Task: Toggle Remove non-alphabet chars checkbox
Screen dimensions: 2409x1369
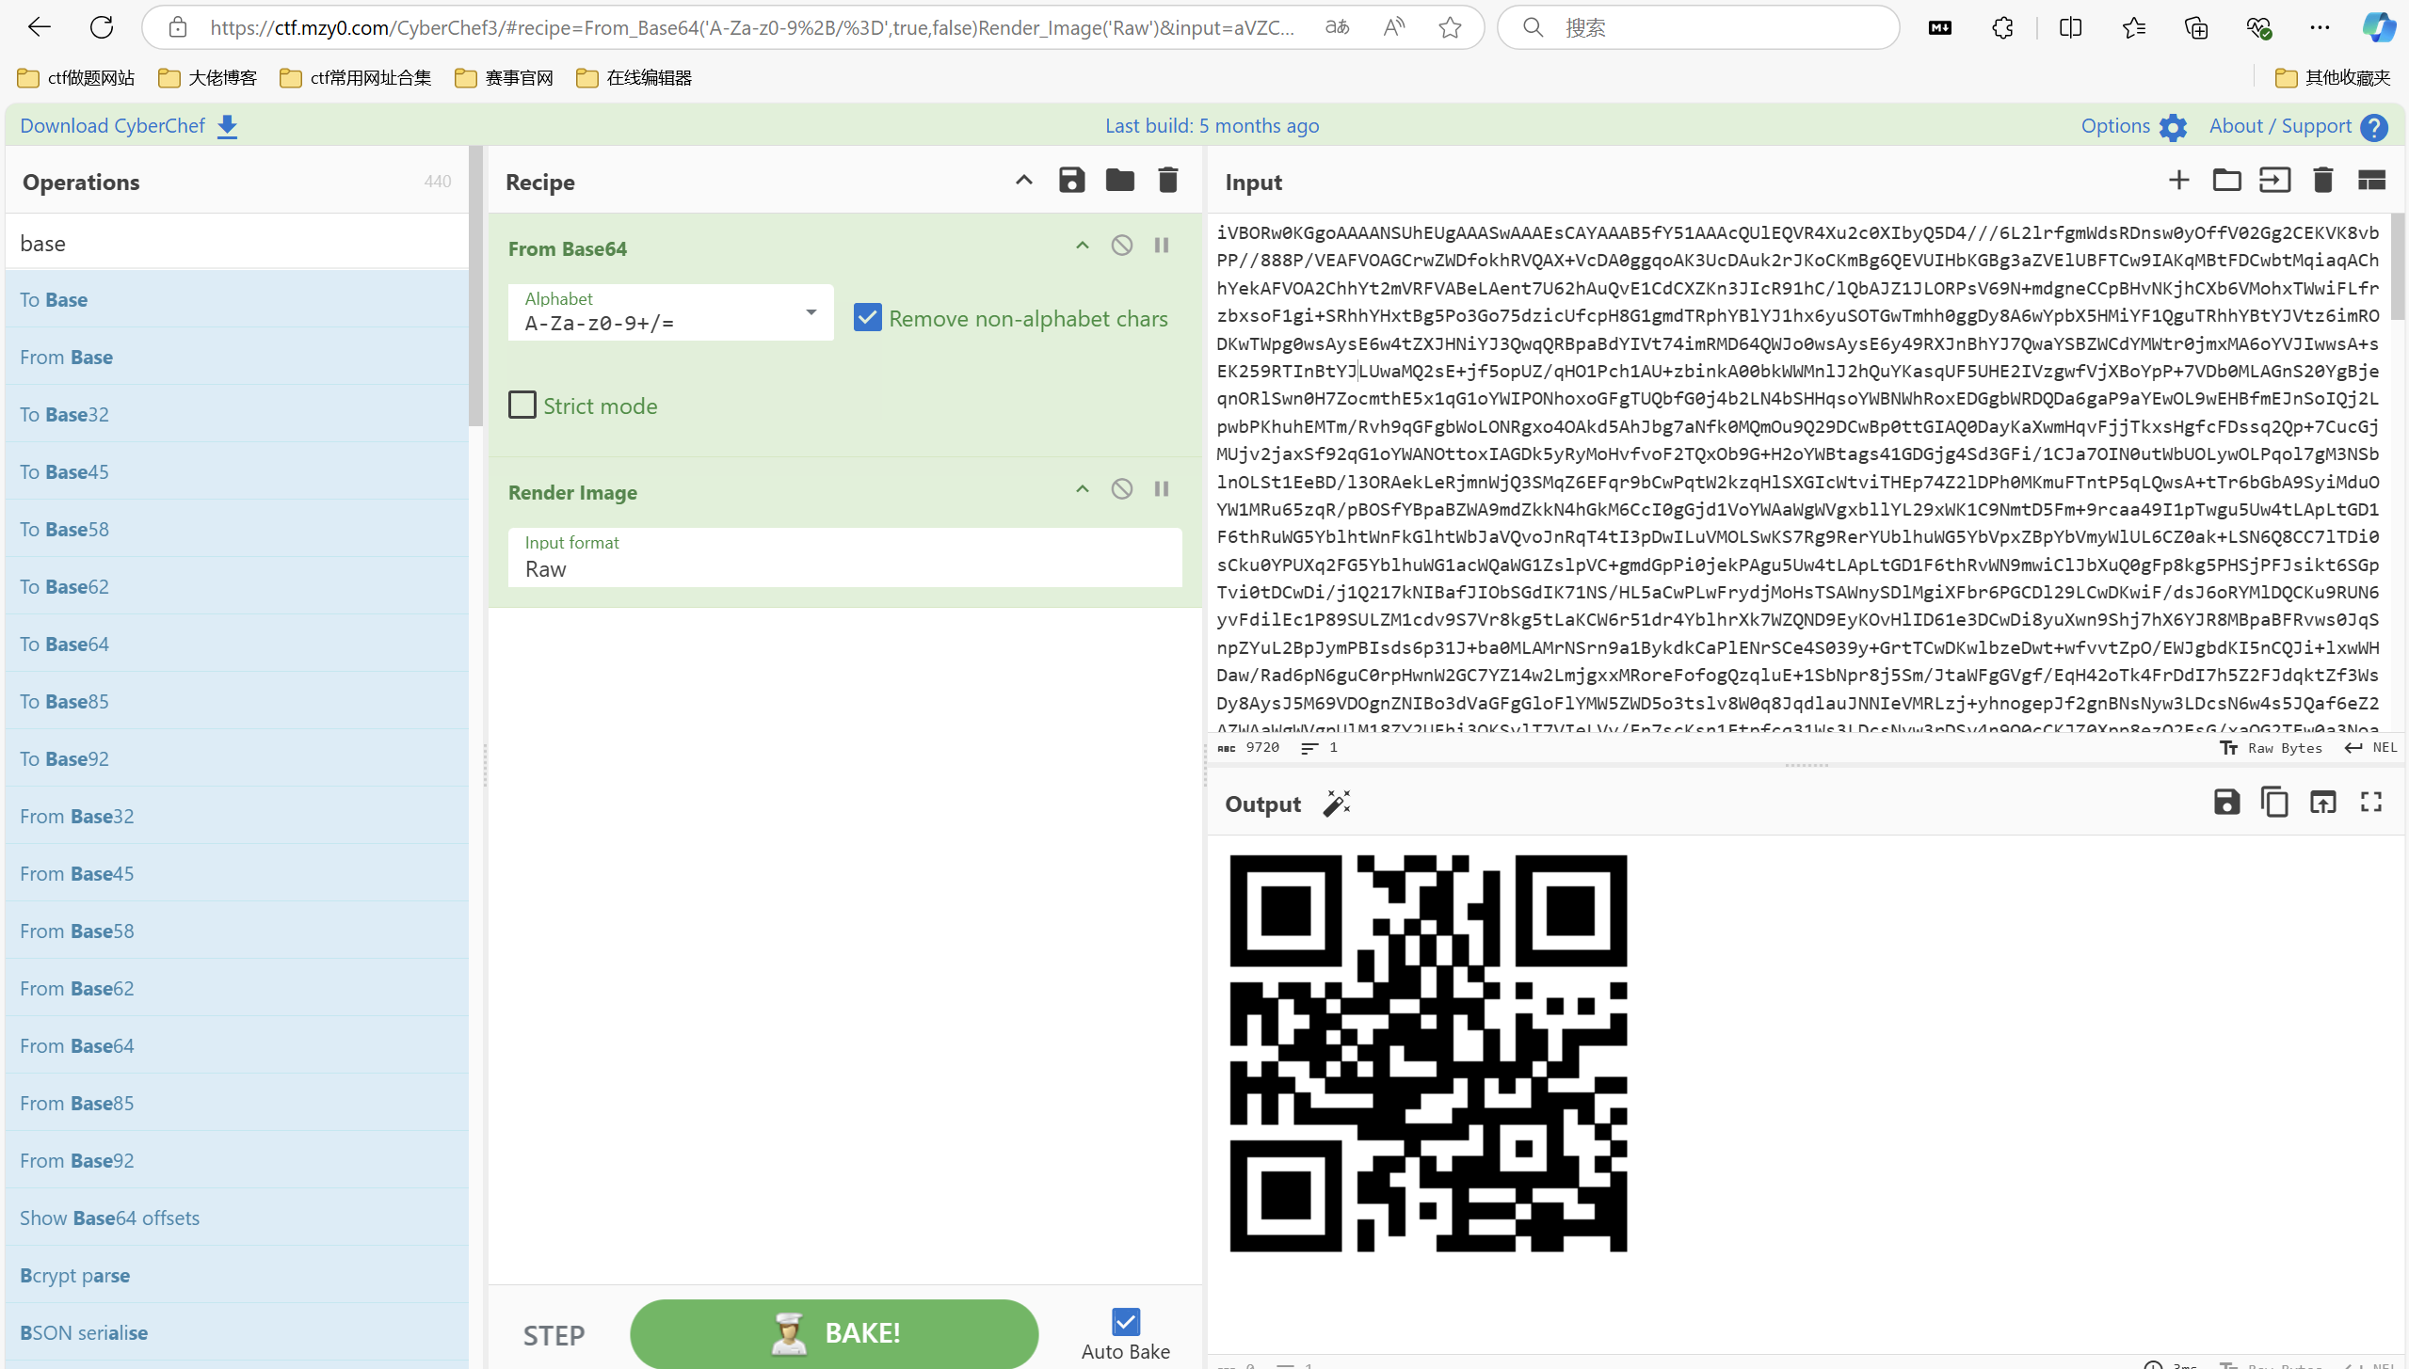Action: tap(867, 318)
